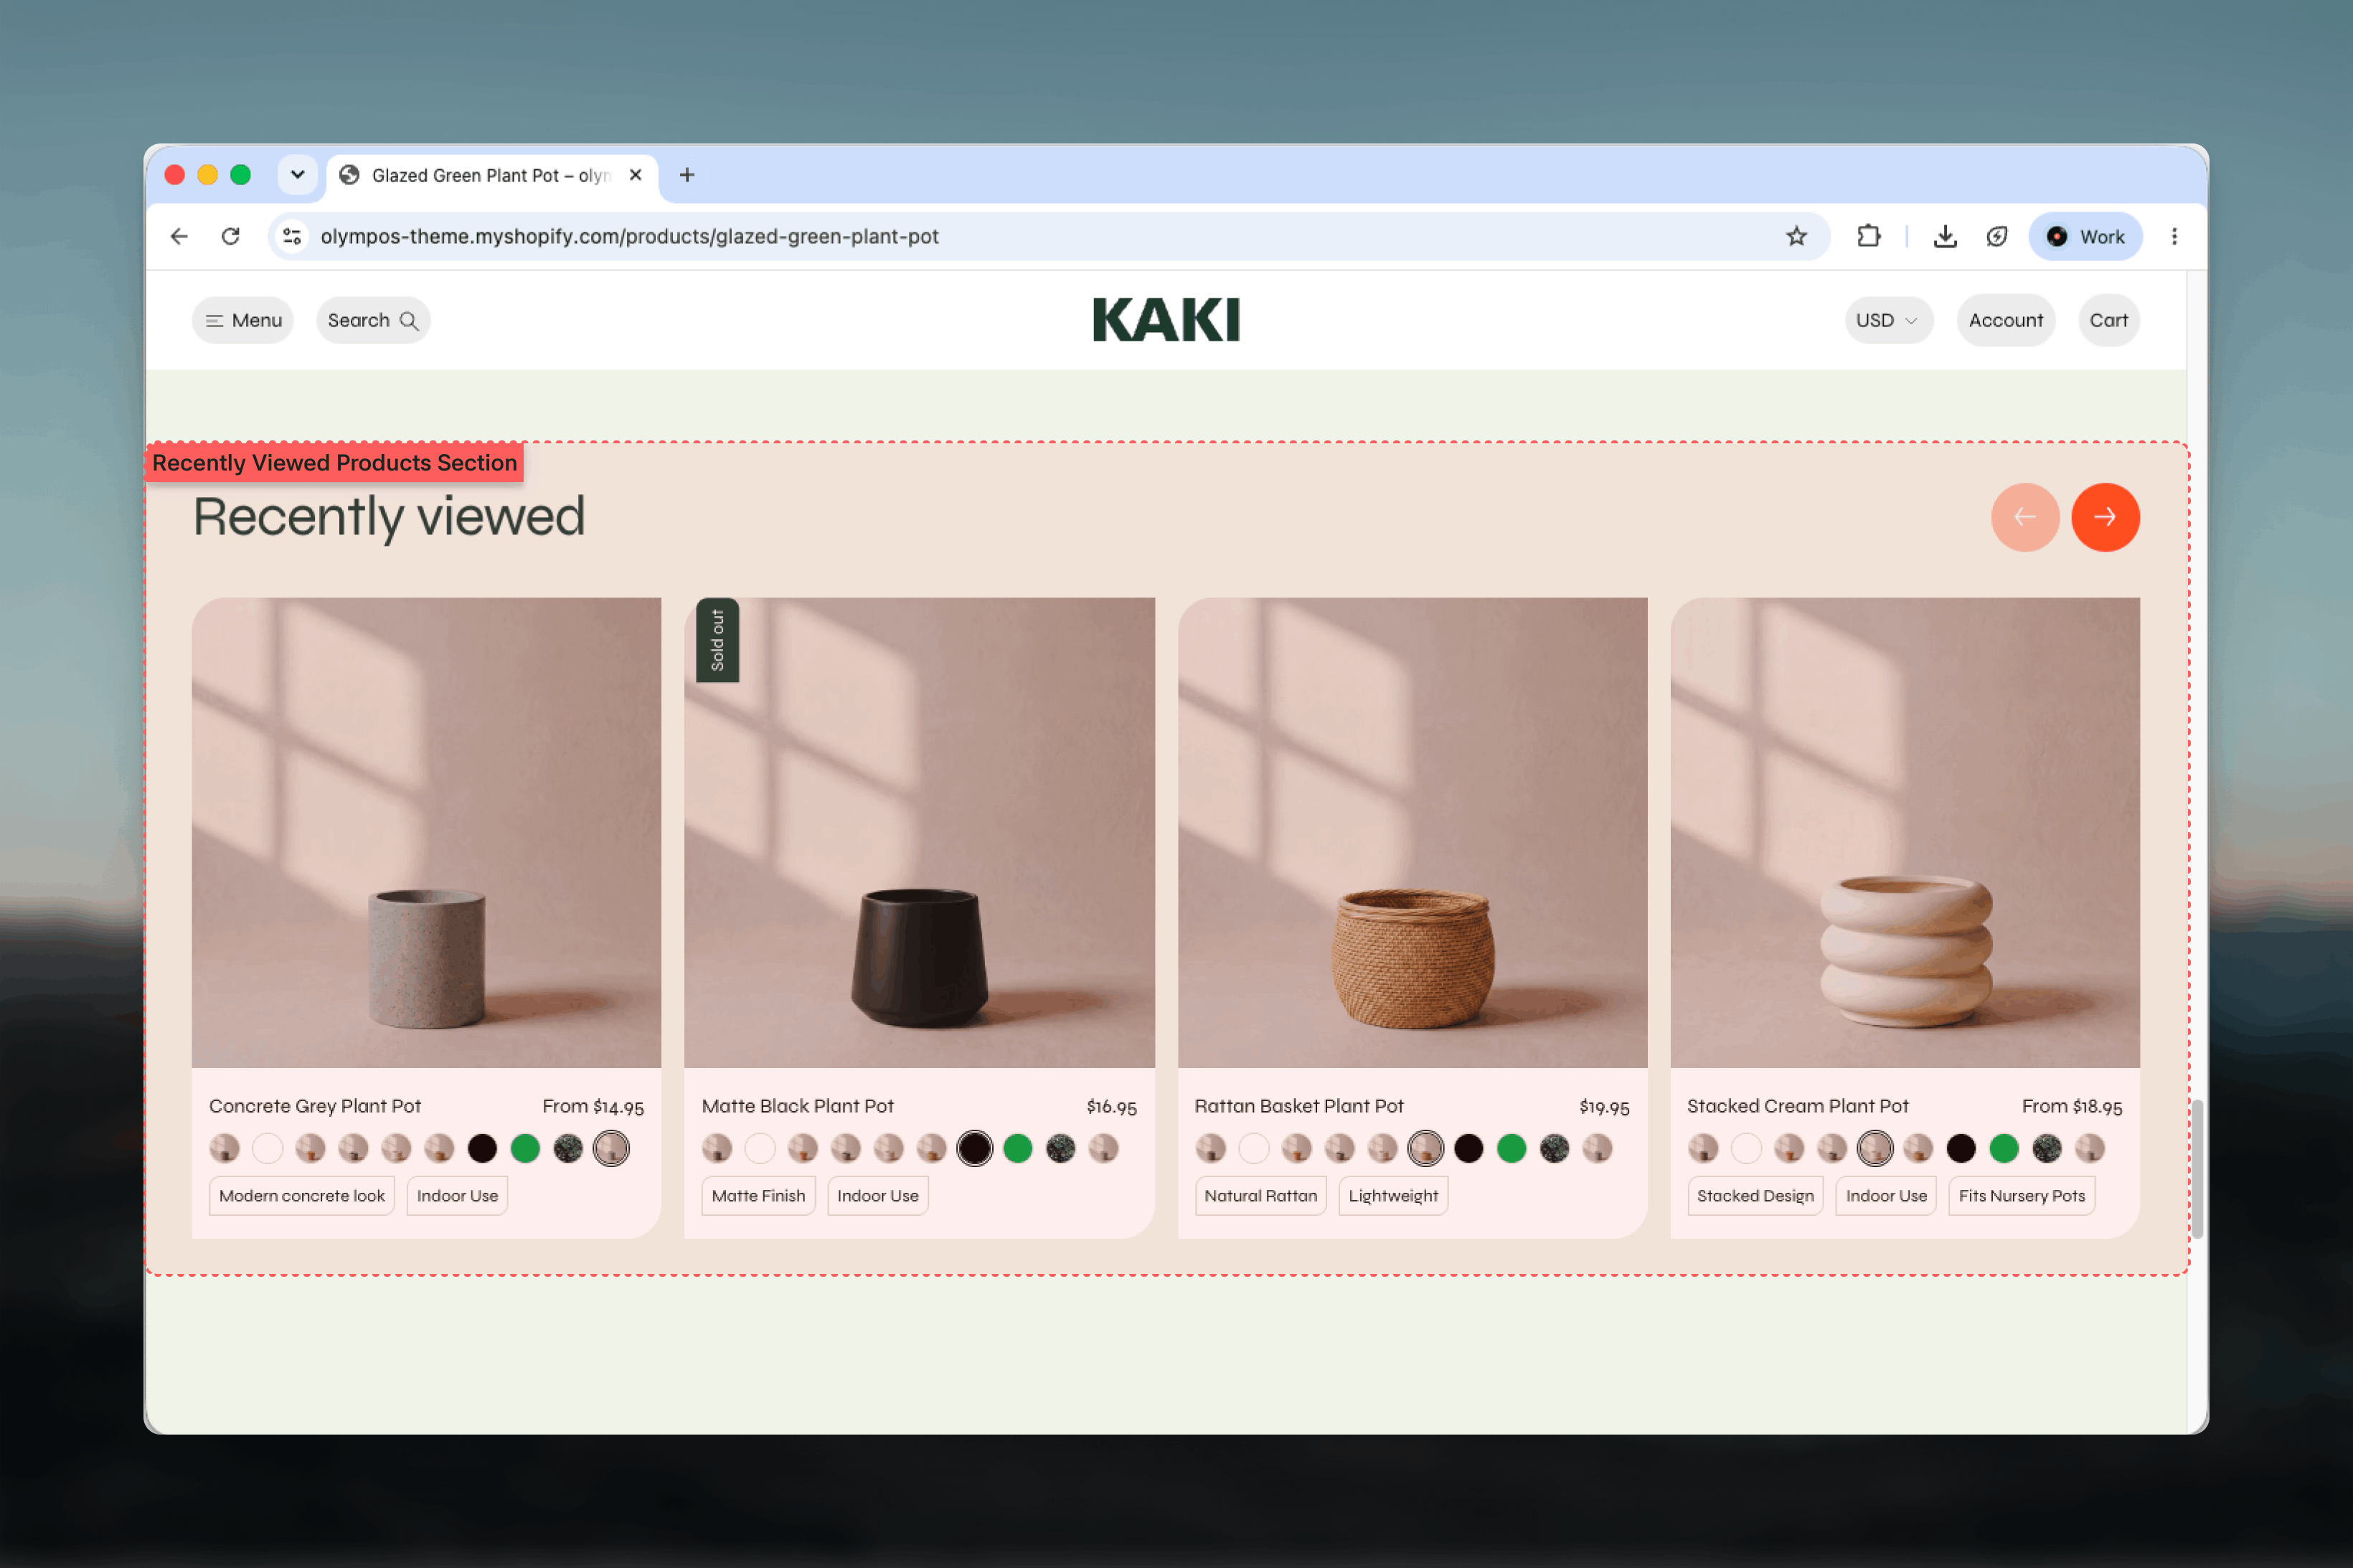
Task: Go back to the previous page
Action: click(x=179, y=236)
